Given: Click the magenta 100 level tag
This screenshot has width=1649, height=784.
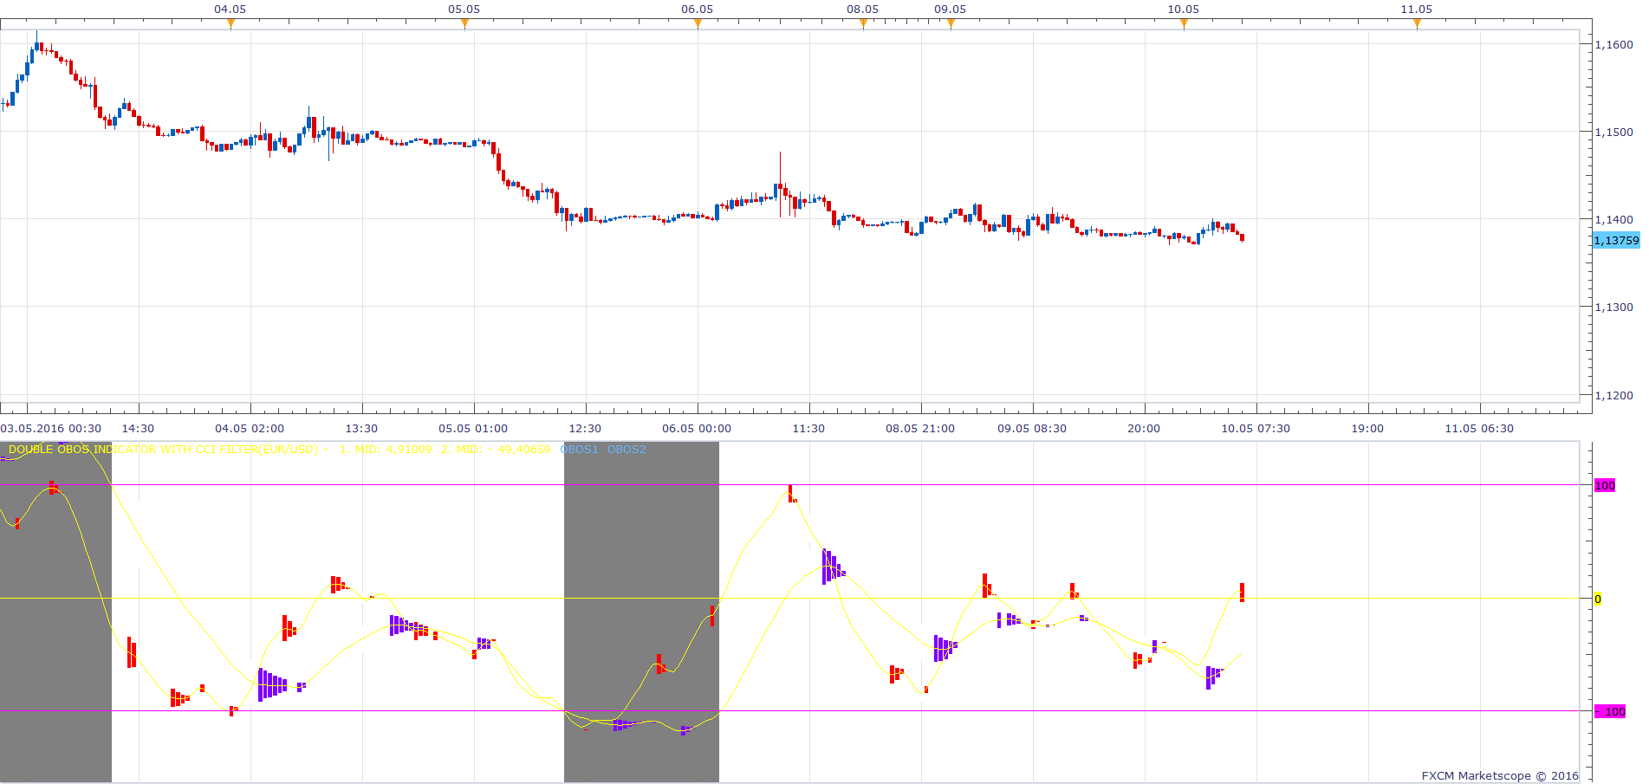Looking at the screenshot, I should click(1605, 485).
